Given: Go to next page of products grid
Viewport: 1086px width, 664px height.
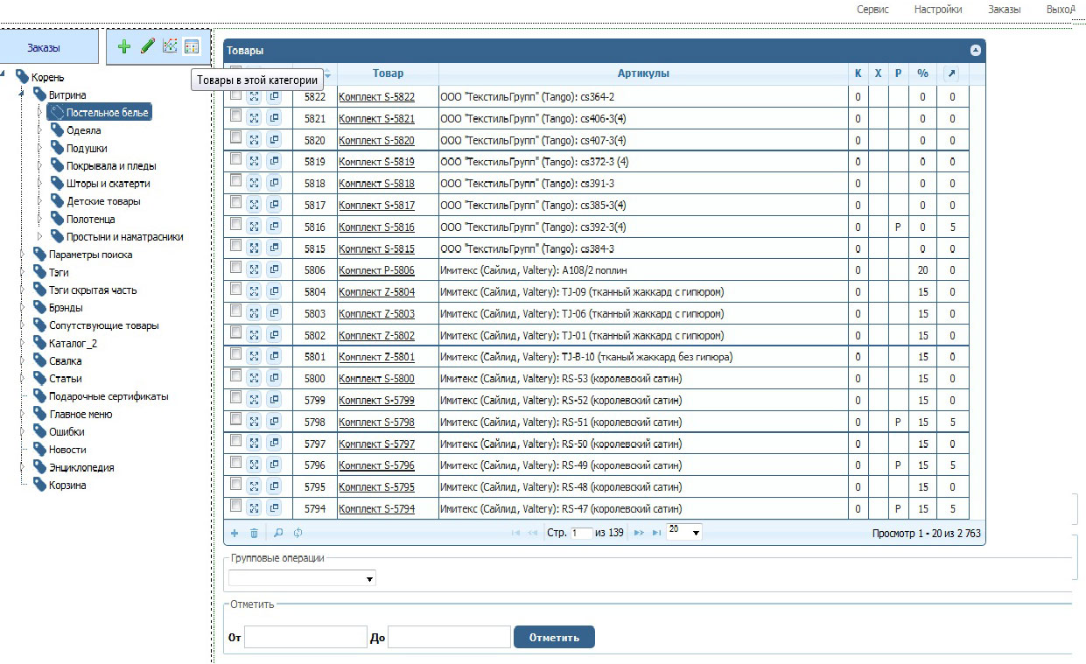Looking at the screenshot, I should (639, 532).
